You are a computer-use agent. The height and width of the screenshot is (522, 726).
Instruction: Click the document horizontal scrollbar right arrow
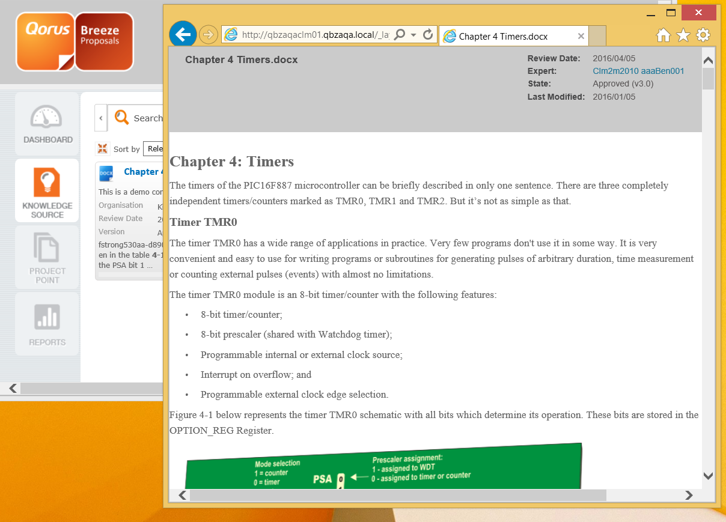point(689,496)
